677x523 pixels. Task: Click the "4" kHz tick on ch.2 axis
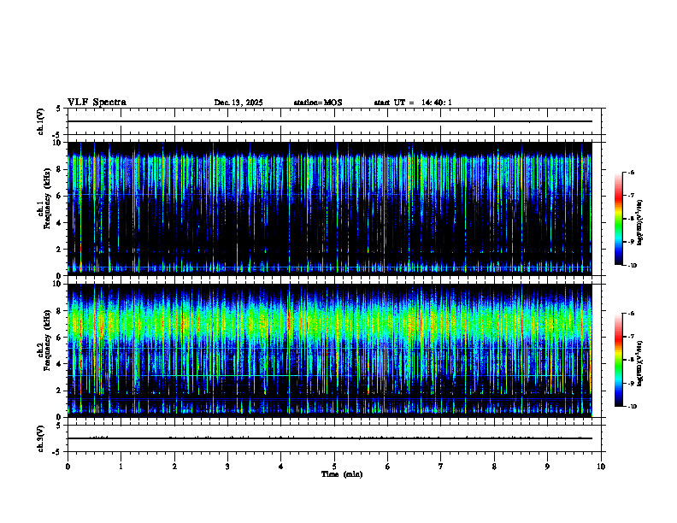(60, 364)
